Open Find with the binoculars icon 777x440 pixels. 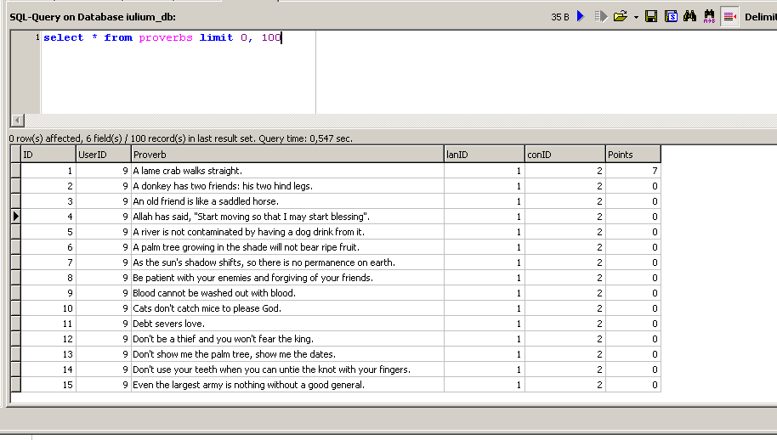click(689, 16)
